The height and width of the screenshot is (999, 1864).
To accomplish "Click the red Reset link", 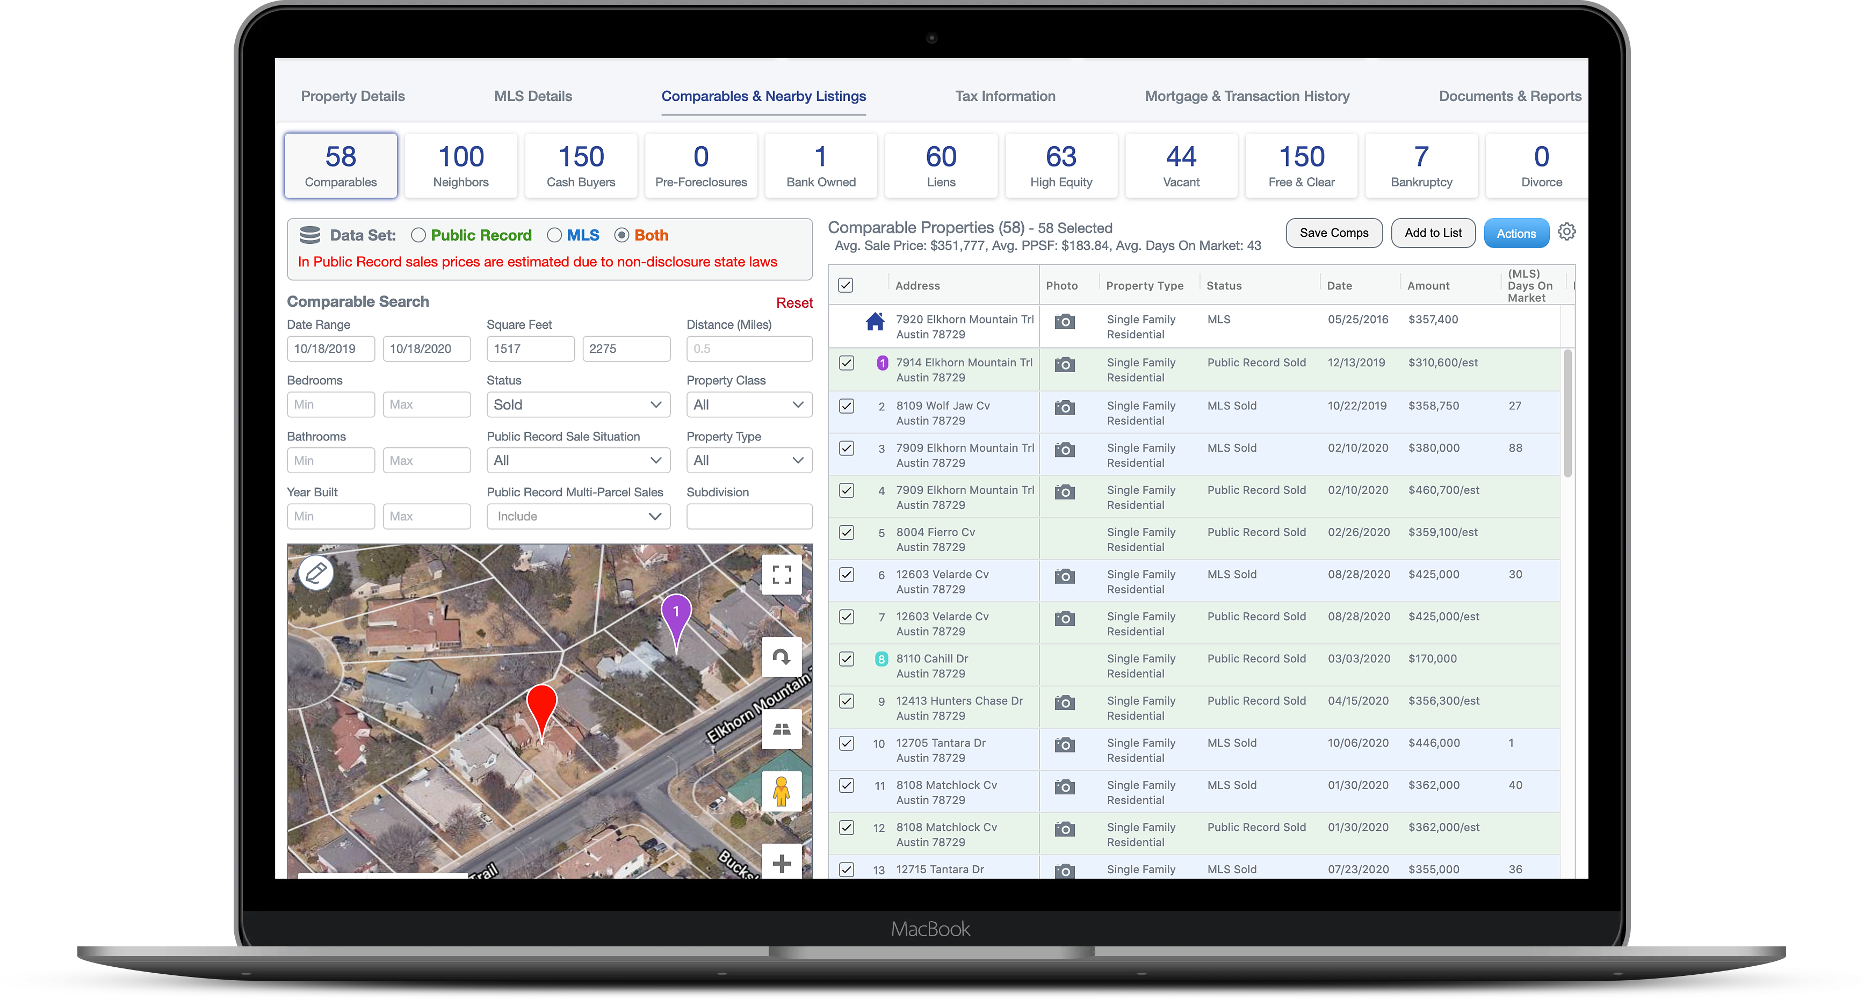I will [794, 302].
